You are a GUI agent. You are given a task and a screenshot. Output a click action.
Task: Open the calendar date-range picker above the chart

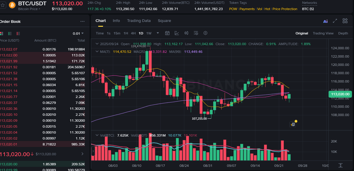click(167, 33)
